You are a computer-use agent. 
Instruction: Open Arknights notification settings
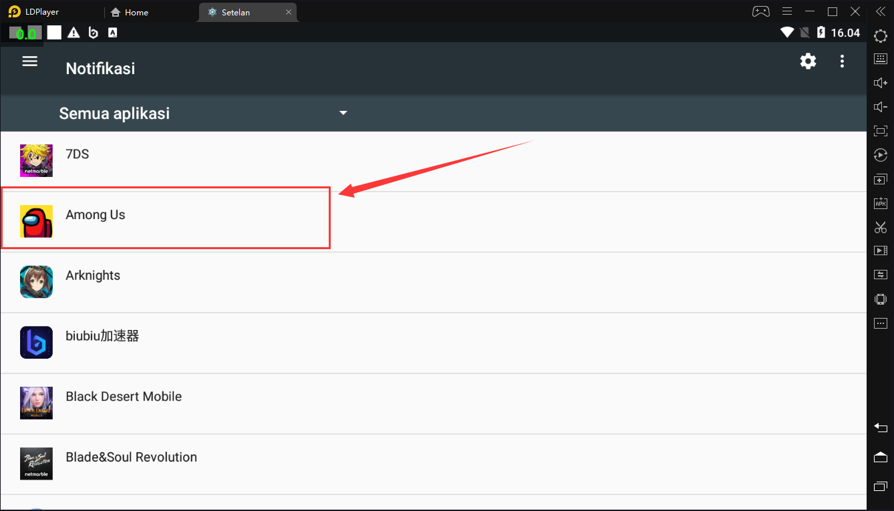tap(433, 283)
